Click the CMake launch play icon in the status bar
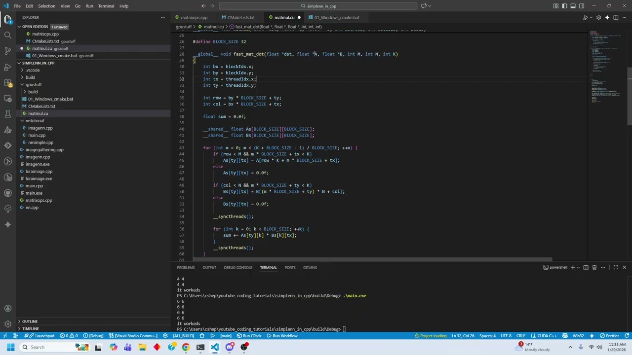The image size is (632, 355). (x=213, y=336)
